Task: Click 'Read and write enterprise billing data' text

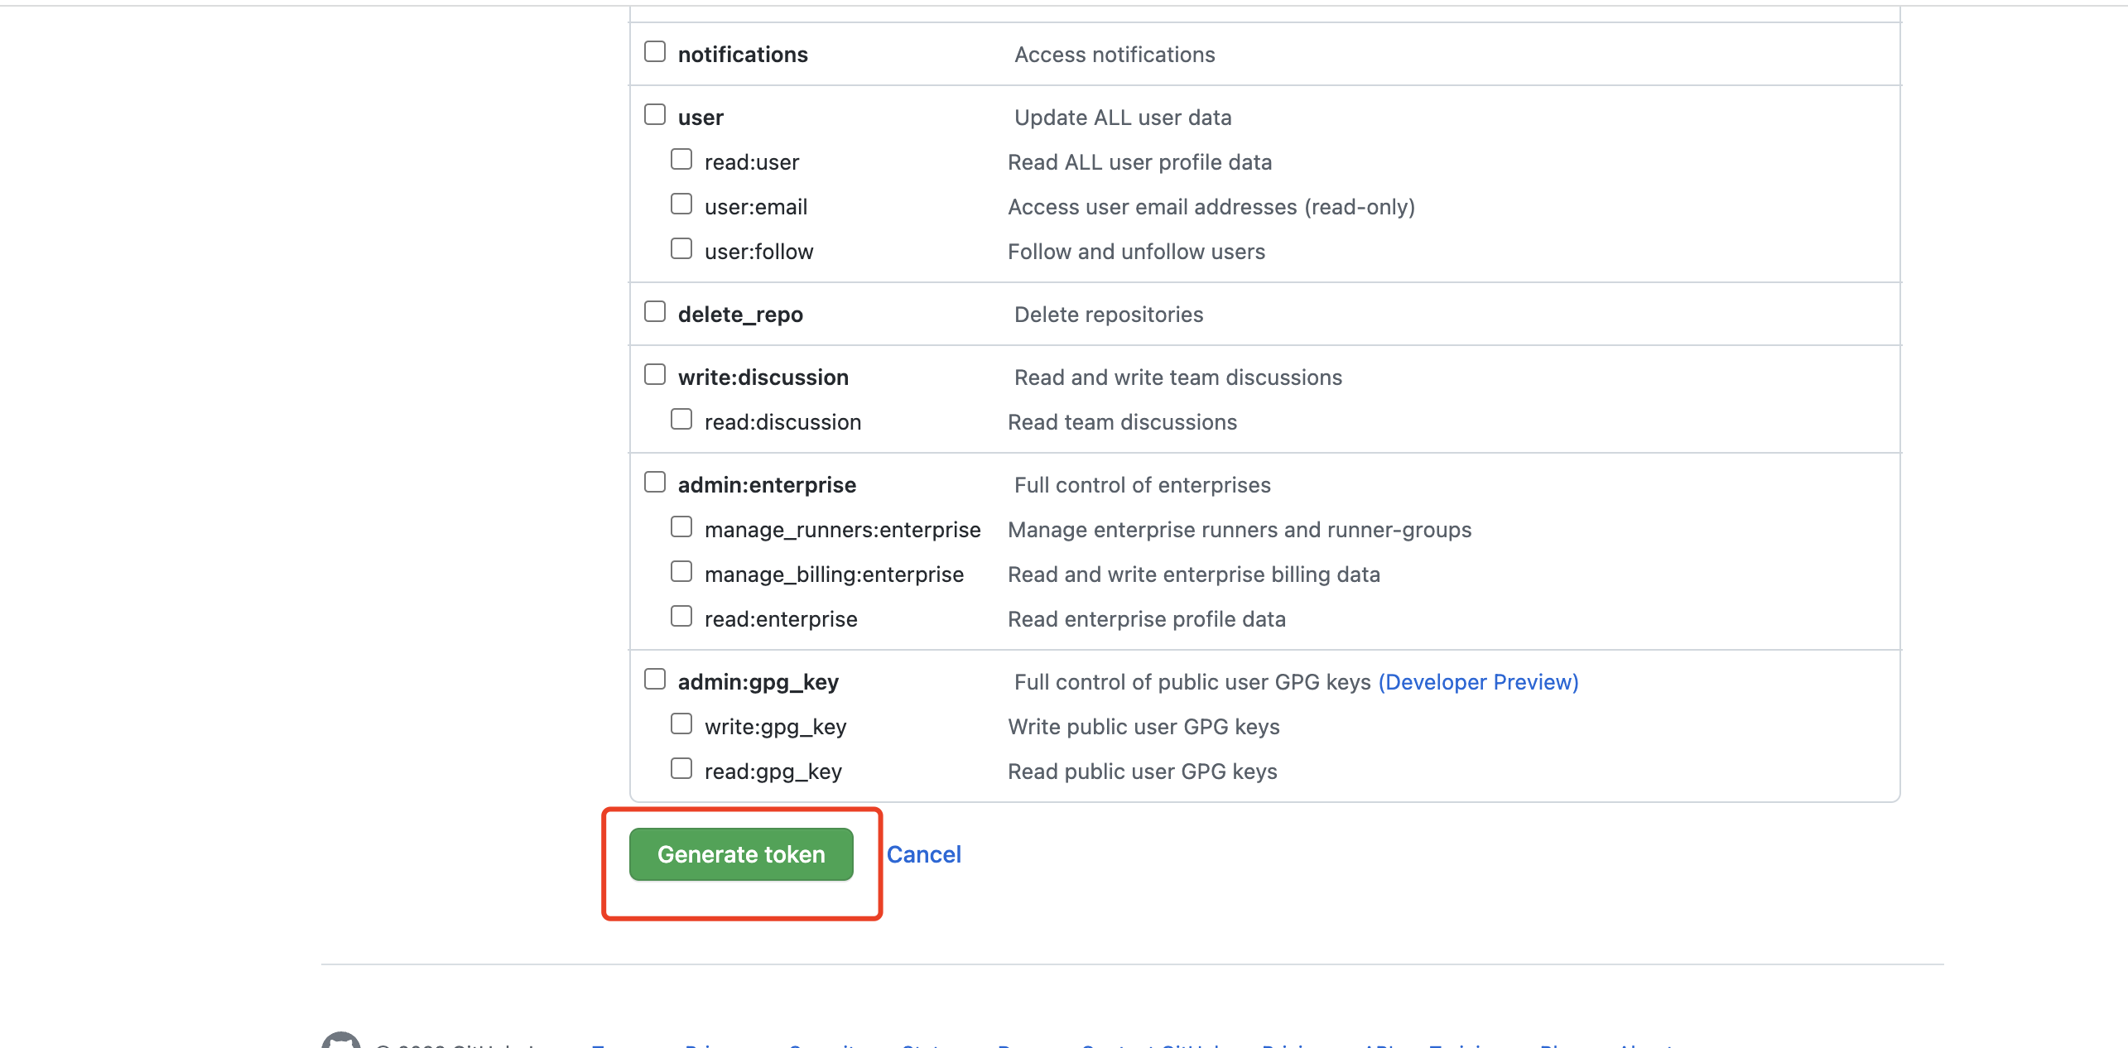Action: (x=1194, y=574)
